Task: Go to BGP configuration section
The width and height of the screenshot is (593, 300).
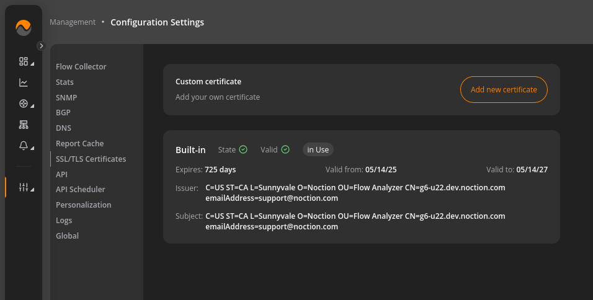Action: pyautogui.click(x=63, y=113)
